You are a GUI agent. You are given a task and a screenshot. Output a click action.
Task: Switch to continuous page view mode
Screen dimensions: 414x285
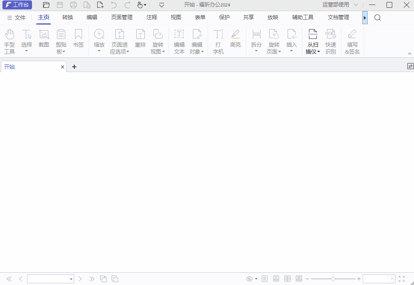tap(276, 278)
